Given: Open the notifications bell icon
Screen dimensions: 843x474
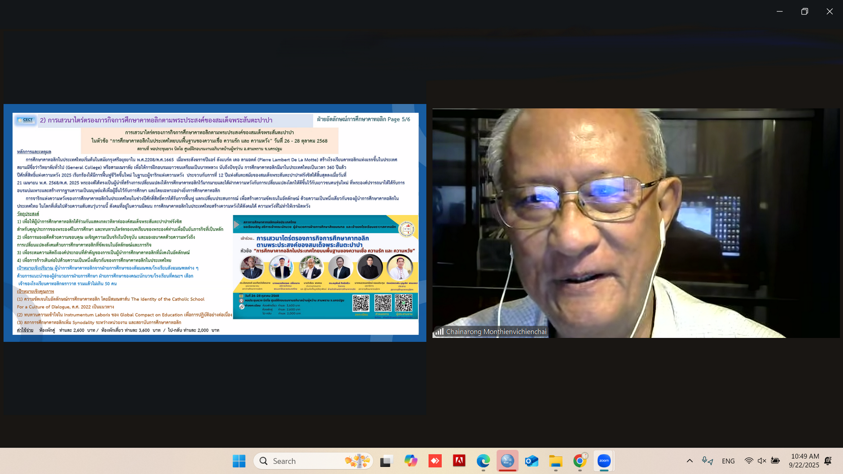Looking at the screenshot, I should click(828, 461).
